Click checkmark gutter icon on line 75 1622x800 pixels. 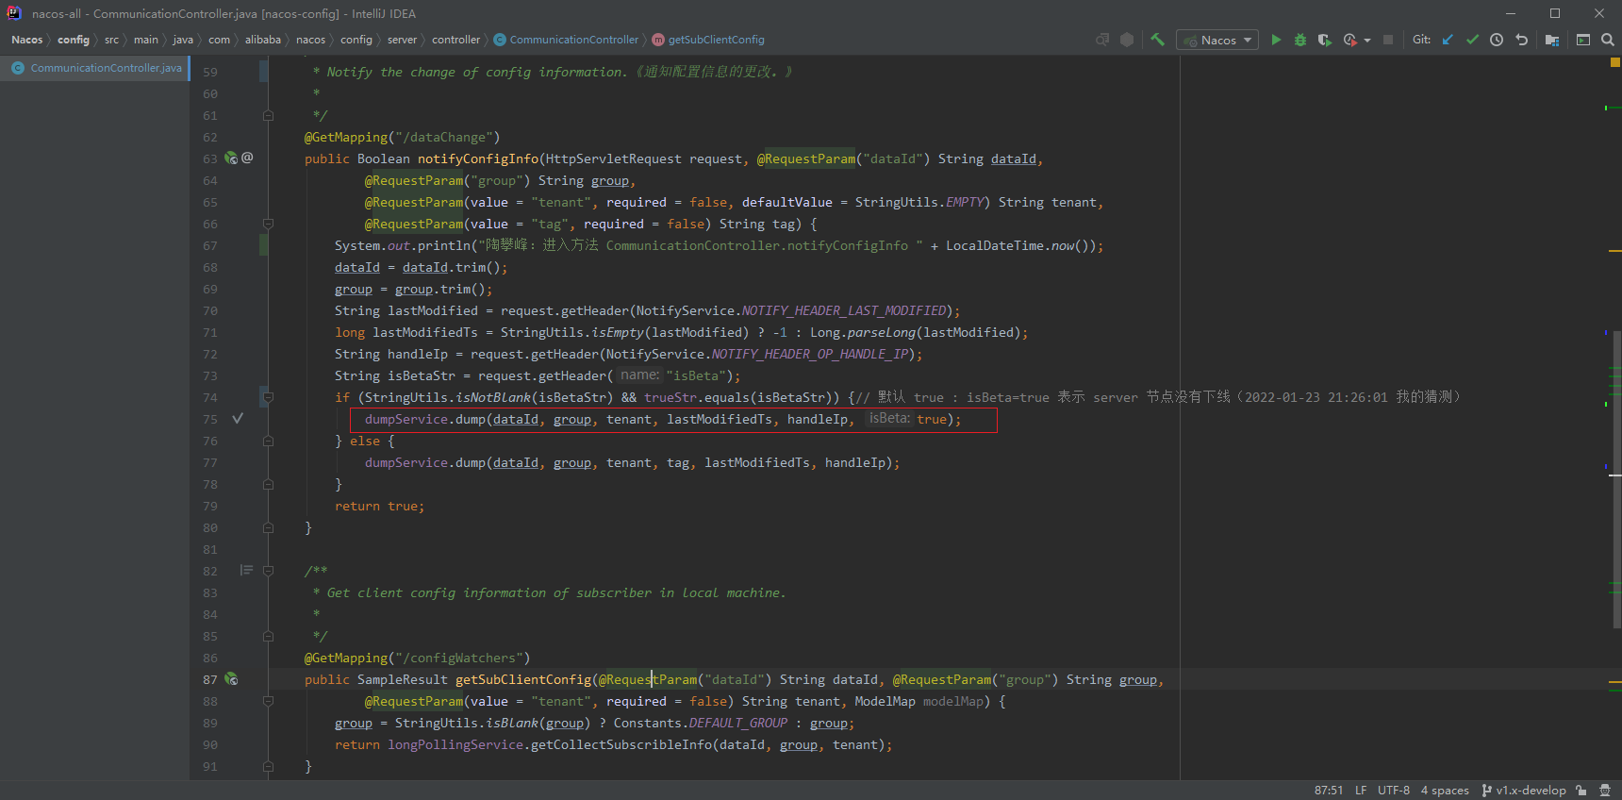pyautogui.click(x=238, y=418)
